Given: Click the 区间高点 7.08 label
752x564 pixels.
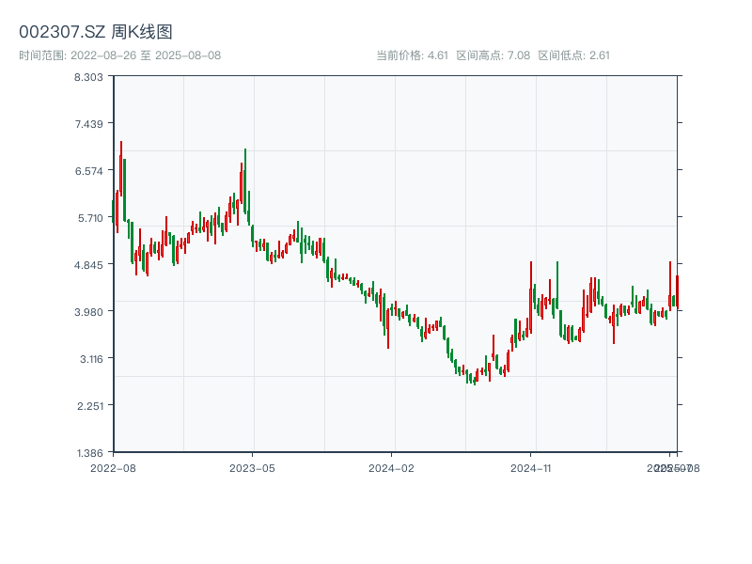Looking at the screenshot, I should pyautogui.click(x=493, y=55).
